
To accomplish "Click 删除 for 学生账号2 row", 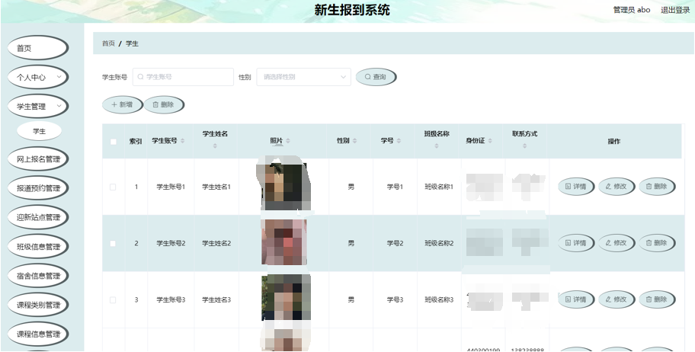I will 657,243.
